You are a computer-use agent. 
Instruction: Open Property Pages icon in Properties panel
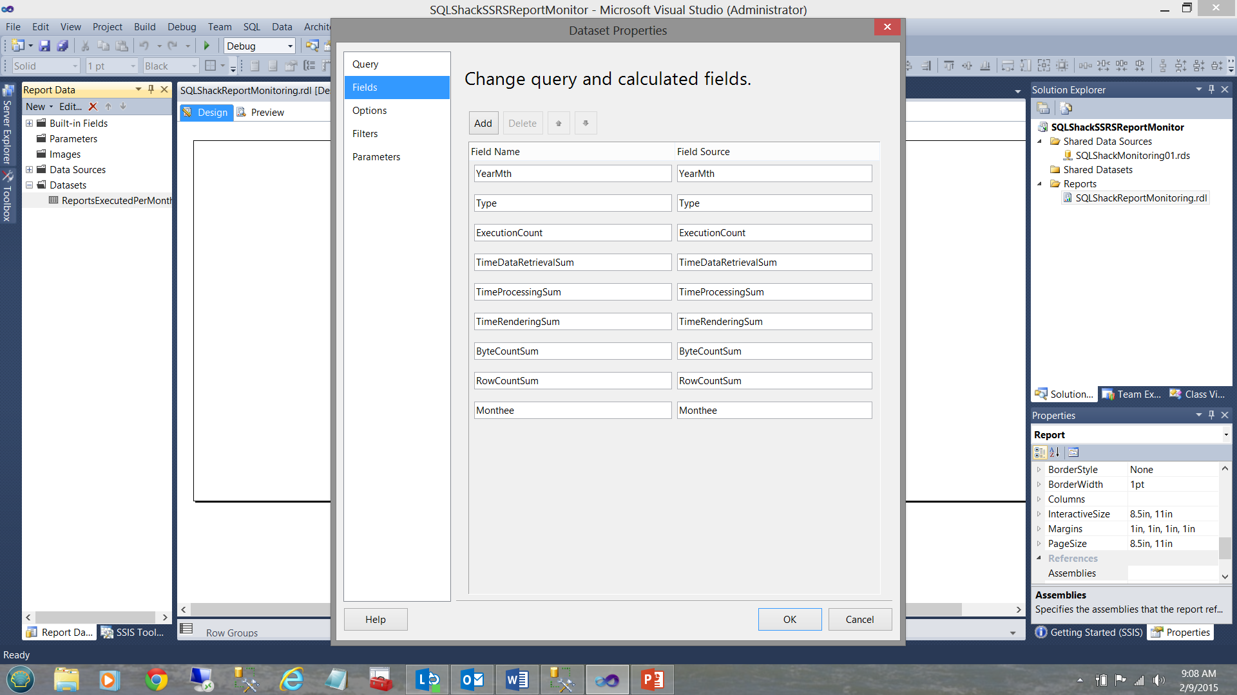[x=1073, y=452]
